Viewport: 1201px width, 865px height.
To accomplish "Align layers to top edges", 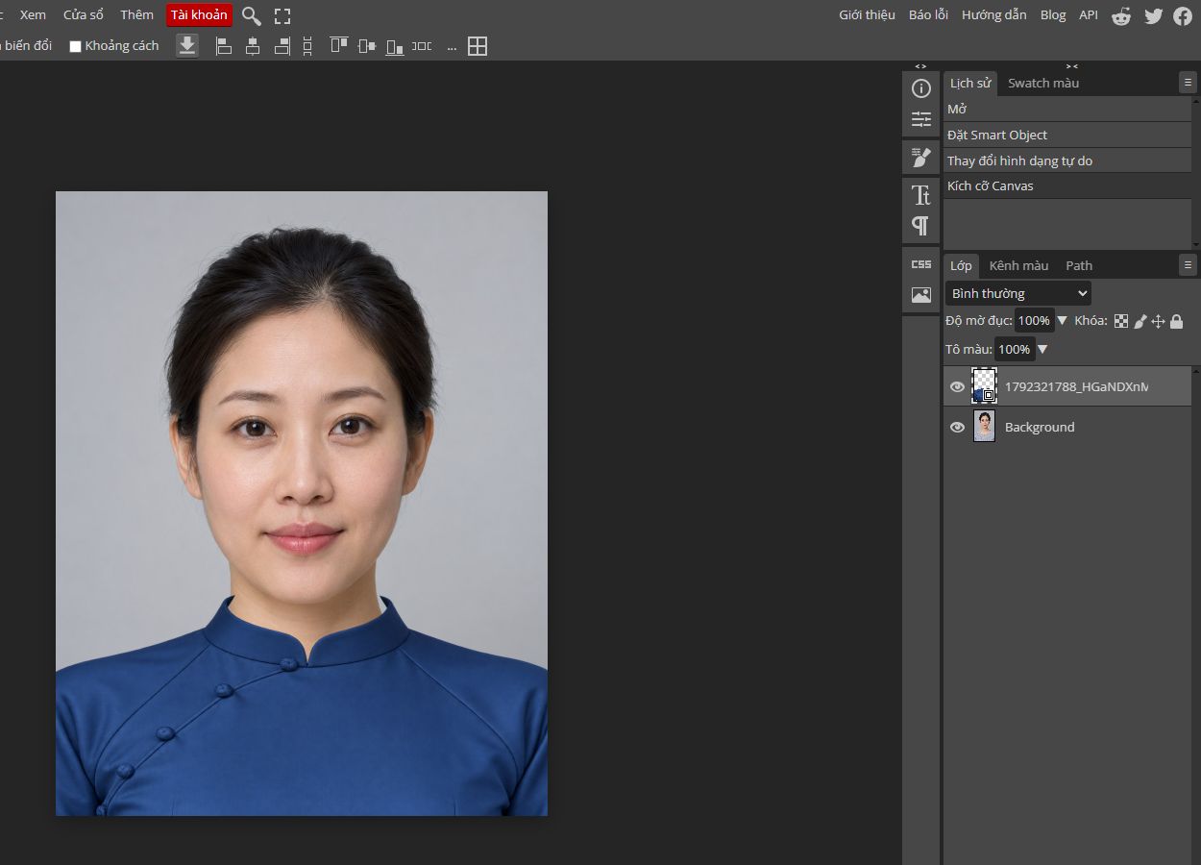I will point(338,45).
